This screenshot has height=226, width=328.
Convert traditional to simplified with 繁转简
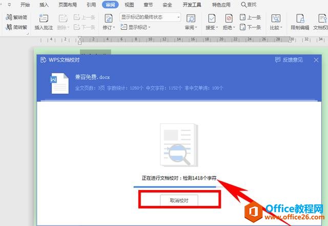17,17
